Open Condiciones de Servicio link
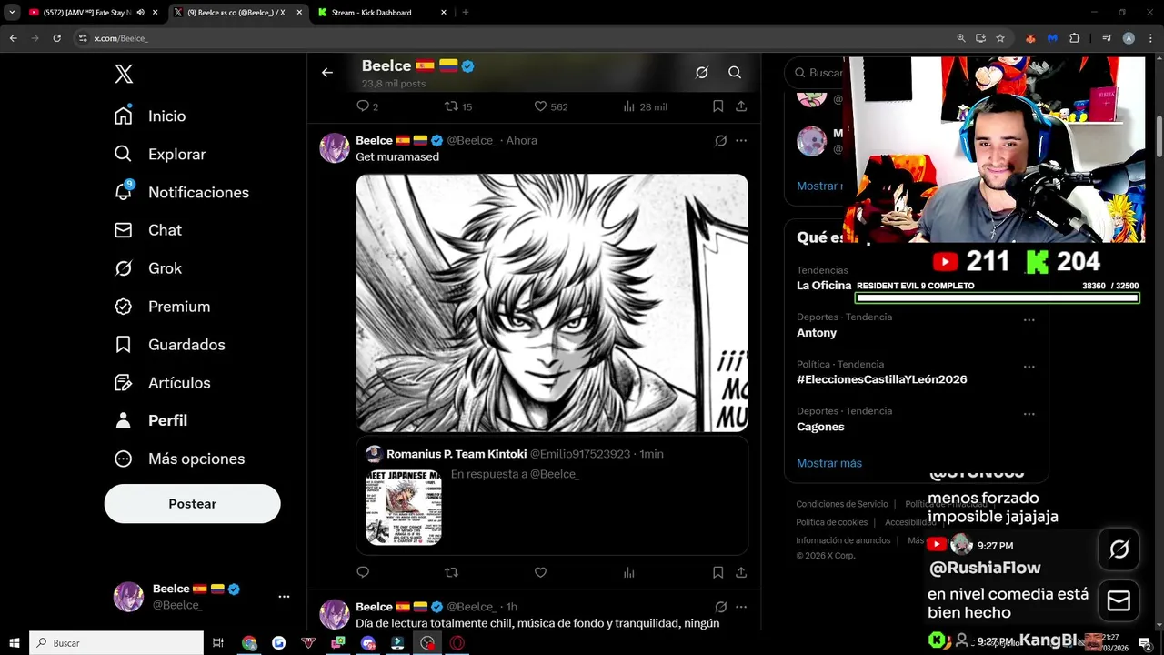 click(x=842, y=504)
